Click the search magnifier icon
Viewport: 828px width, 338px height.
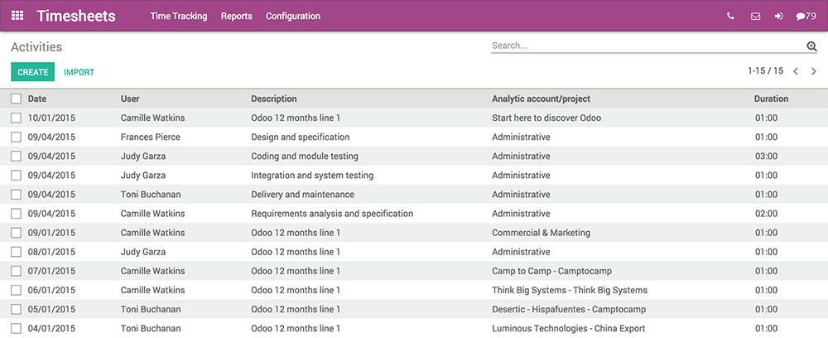(812, 46)
